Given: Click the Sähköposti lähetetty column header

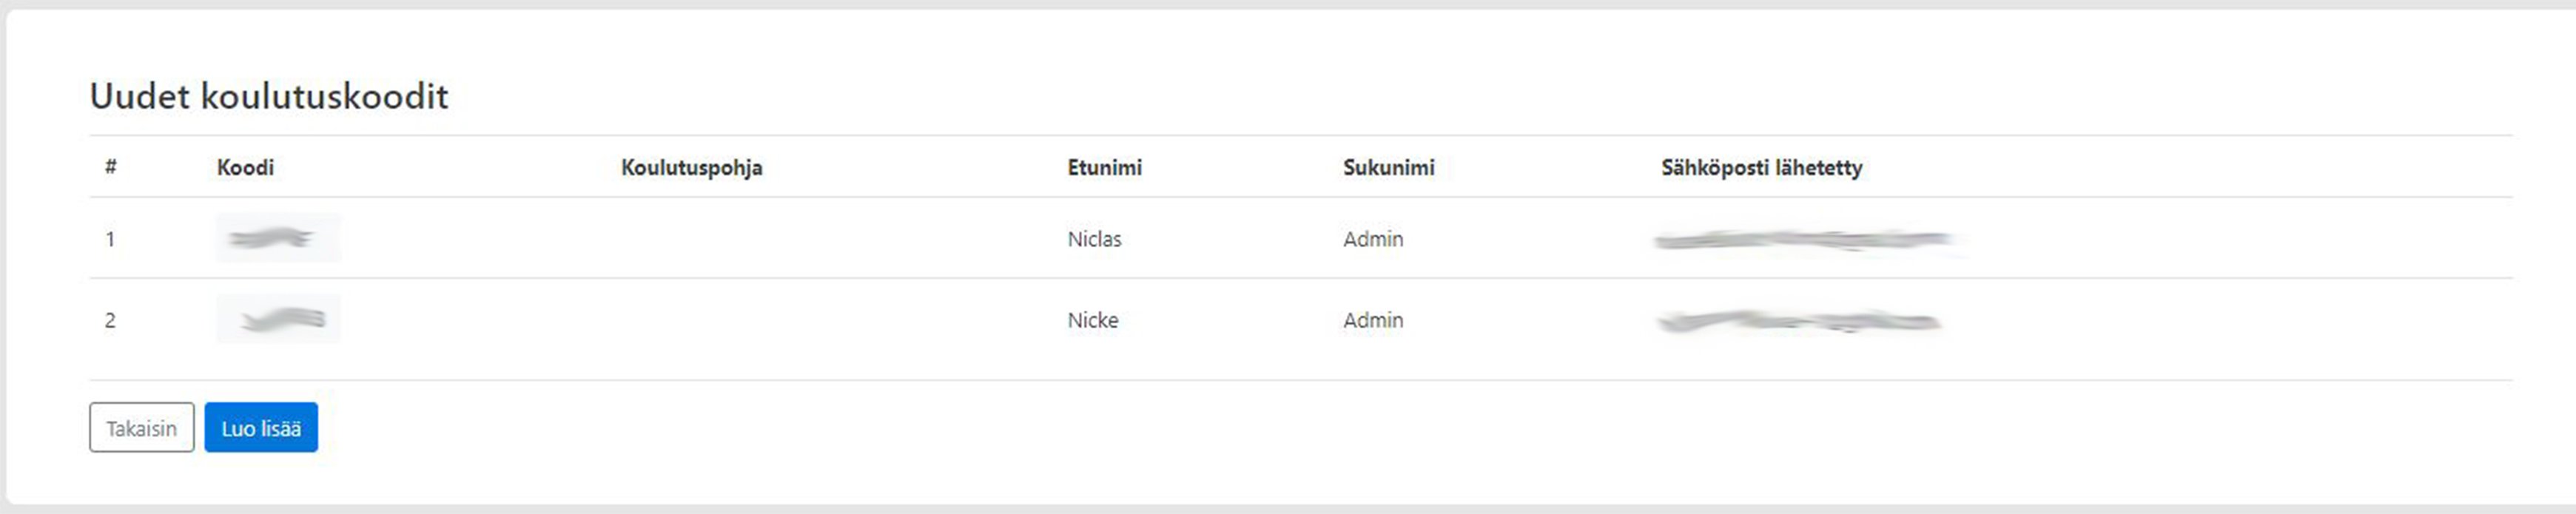Looking at the screenshot, I should click(x=1761, y=167).
